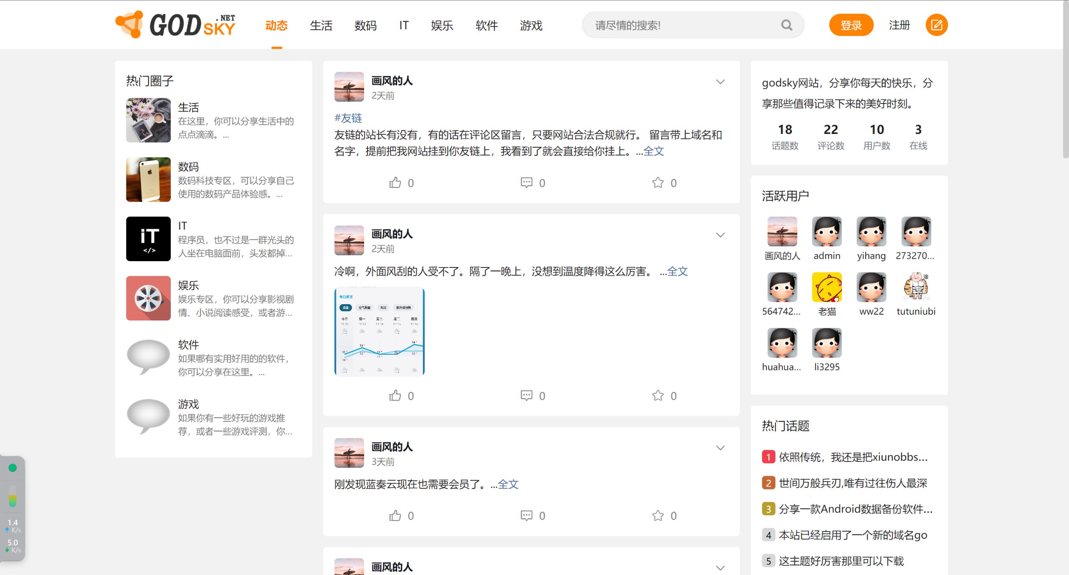The height and width of the screenshot is (575, 1069).
Task: Open the 娱乐 circle film reel icon
Action: coord(148,298)
